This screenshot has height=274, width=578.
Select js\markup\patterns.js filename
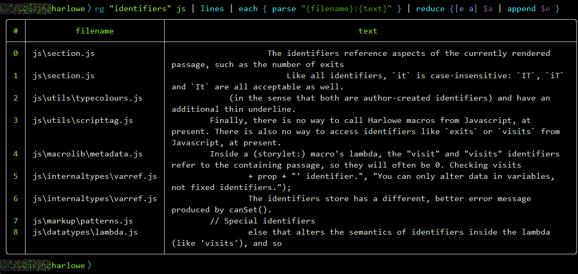click(x=83, y=221)
